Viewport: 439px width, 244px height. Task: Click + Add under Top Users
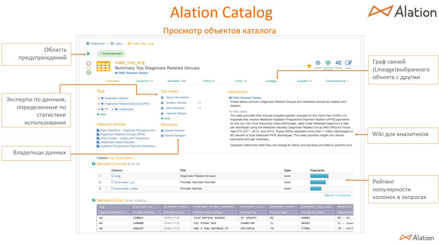coord(165,118)
